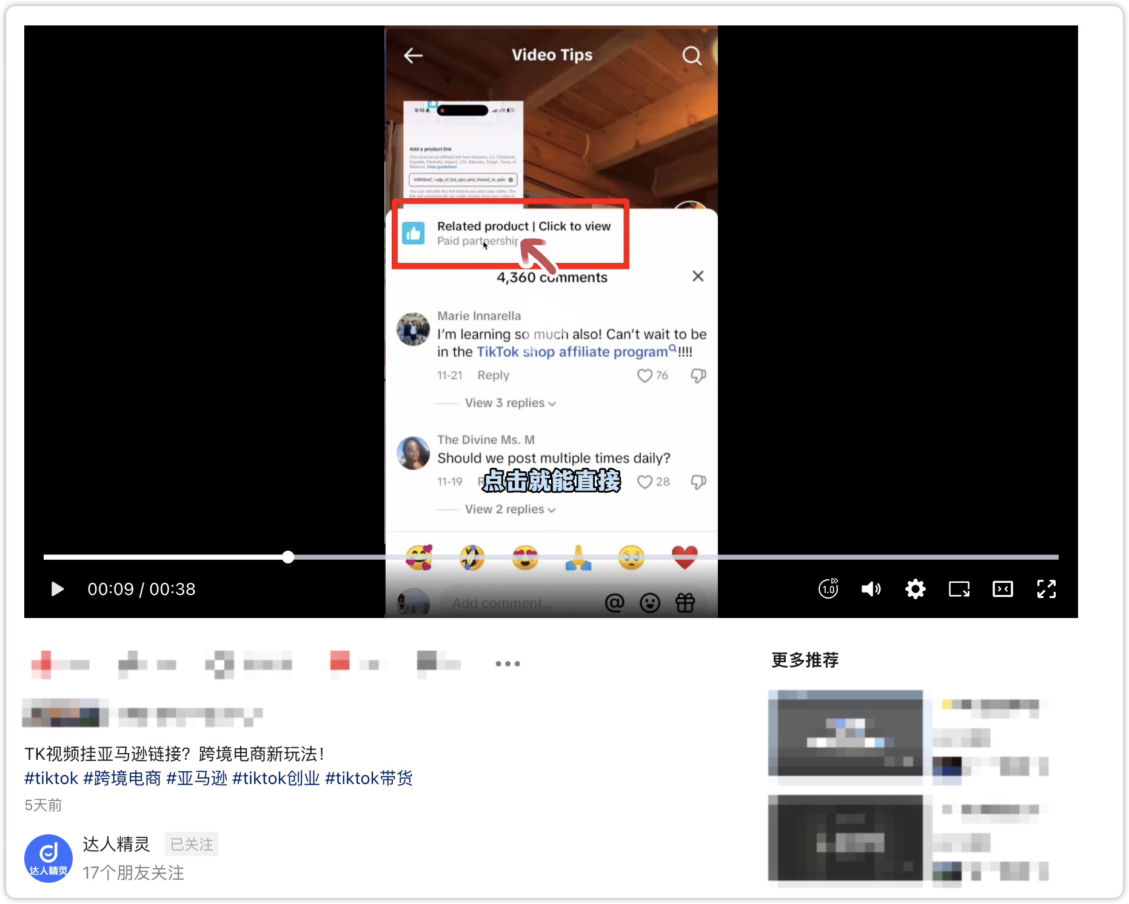The image size is (1129, 904).
Task: Mute the video volume
Action: (871, 589)
